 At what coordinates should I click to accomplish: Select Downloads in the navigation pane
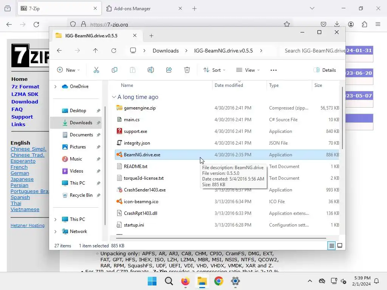point(76,123)
